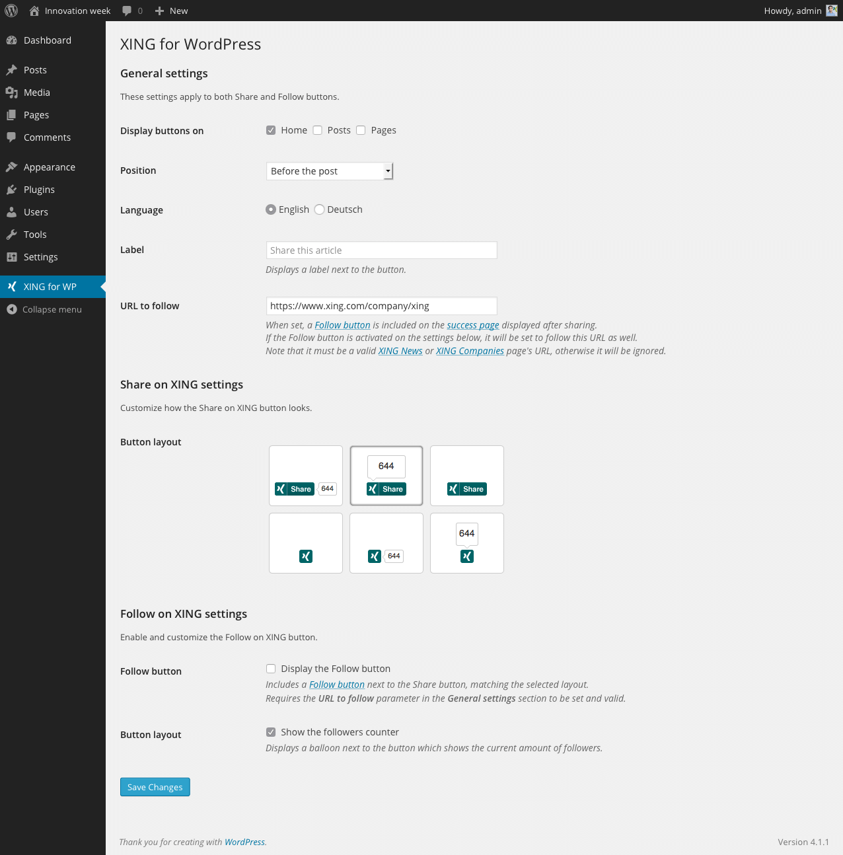
Task: Open Users menu item
Action: (x=53, y=212)
